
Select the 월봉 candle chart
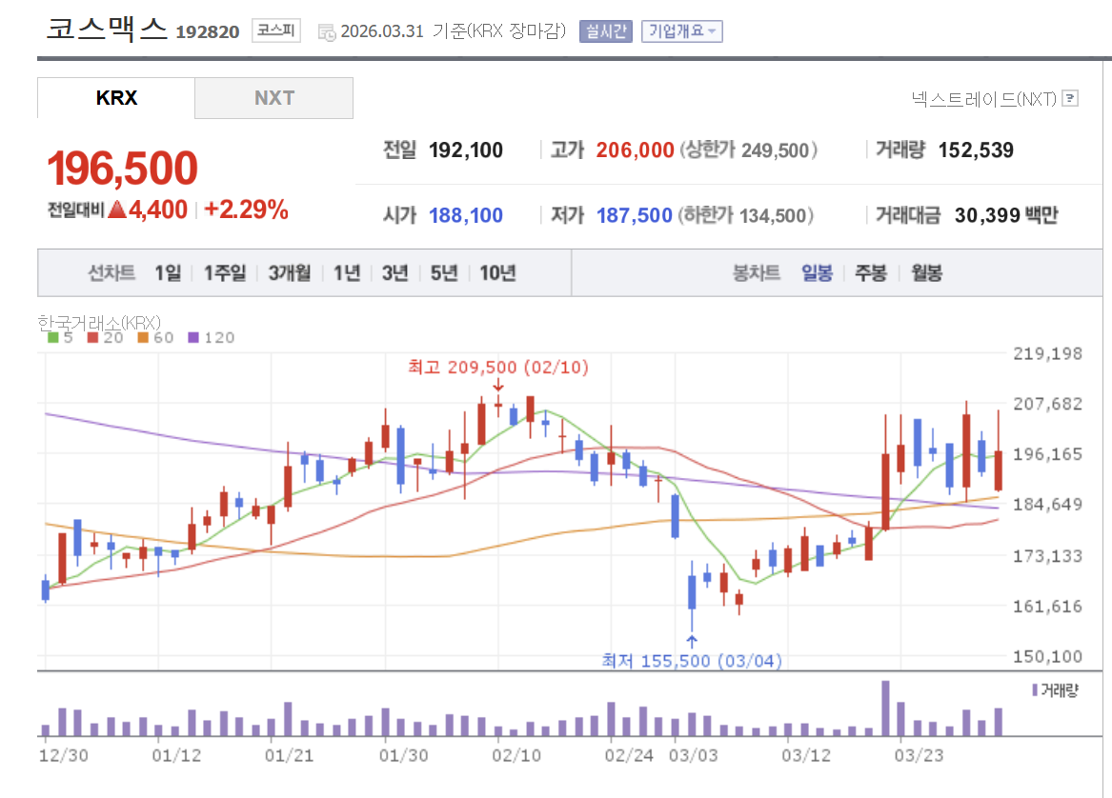[x=926, y=273]
